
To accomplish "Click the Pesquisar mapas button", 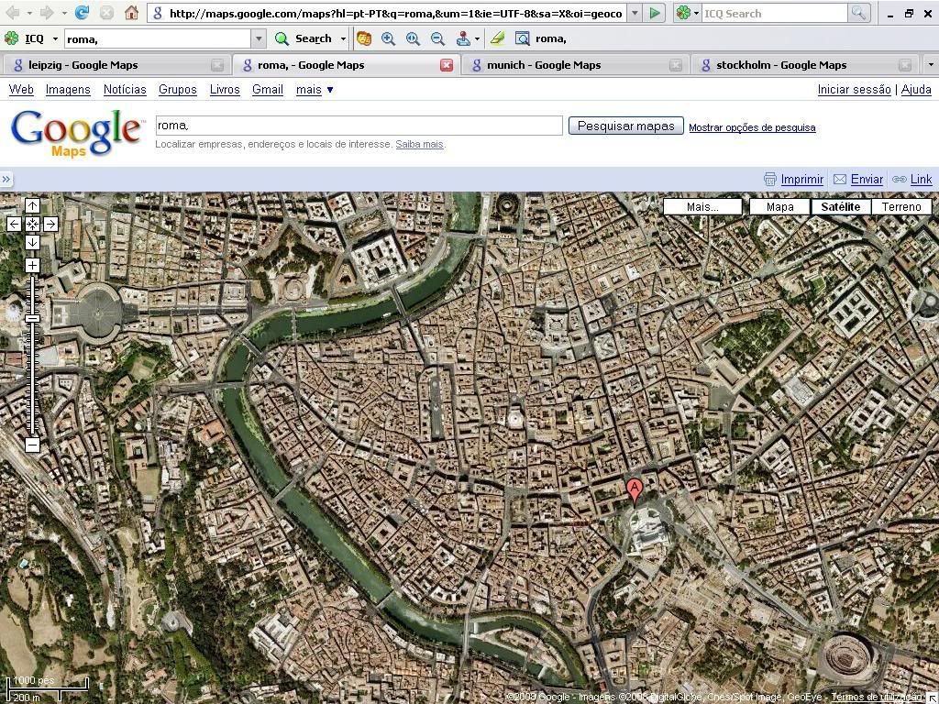I will pyautogui.click(x=625, y=126).
